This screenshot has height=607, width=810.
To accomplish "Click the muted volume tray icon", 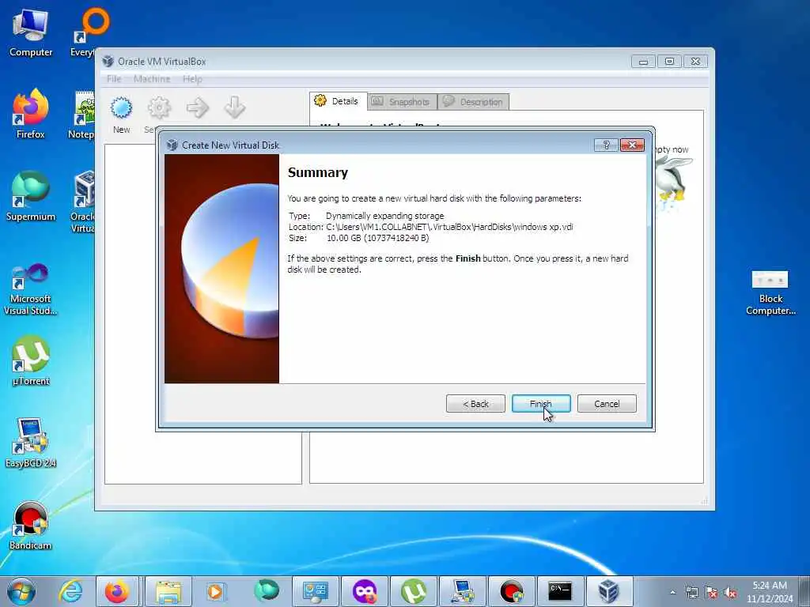I will [x=730, y=593].
